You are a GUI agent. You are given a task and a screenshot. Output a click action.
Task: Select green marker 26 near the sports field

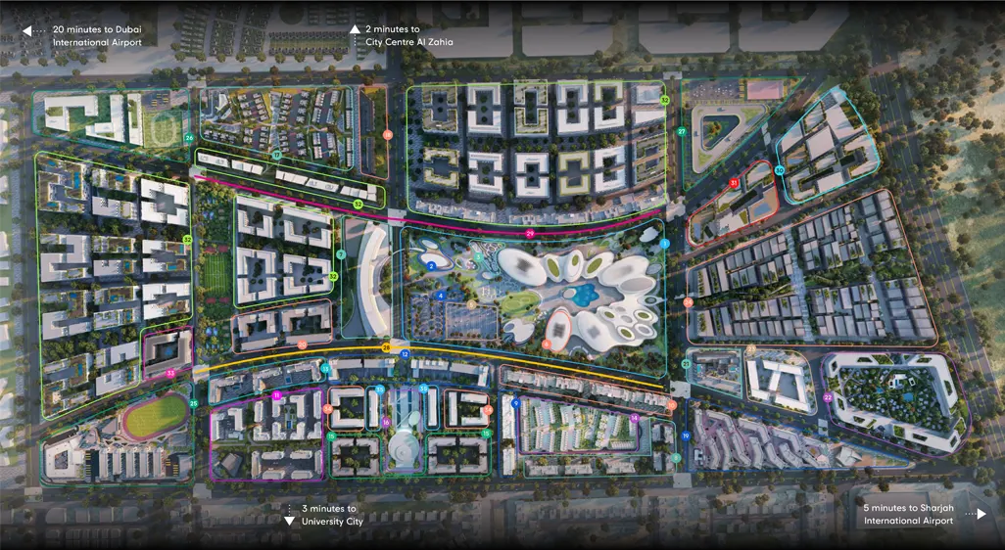coord(188,138)
